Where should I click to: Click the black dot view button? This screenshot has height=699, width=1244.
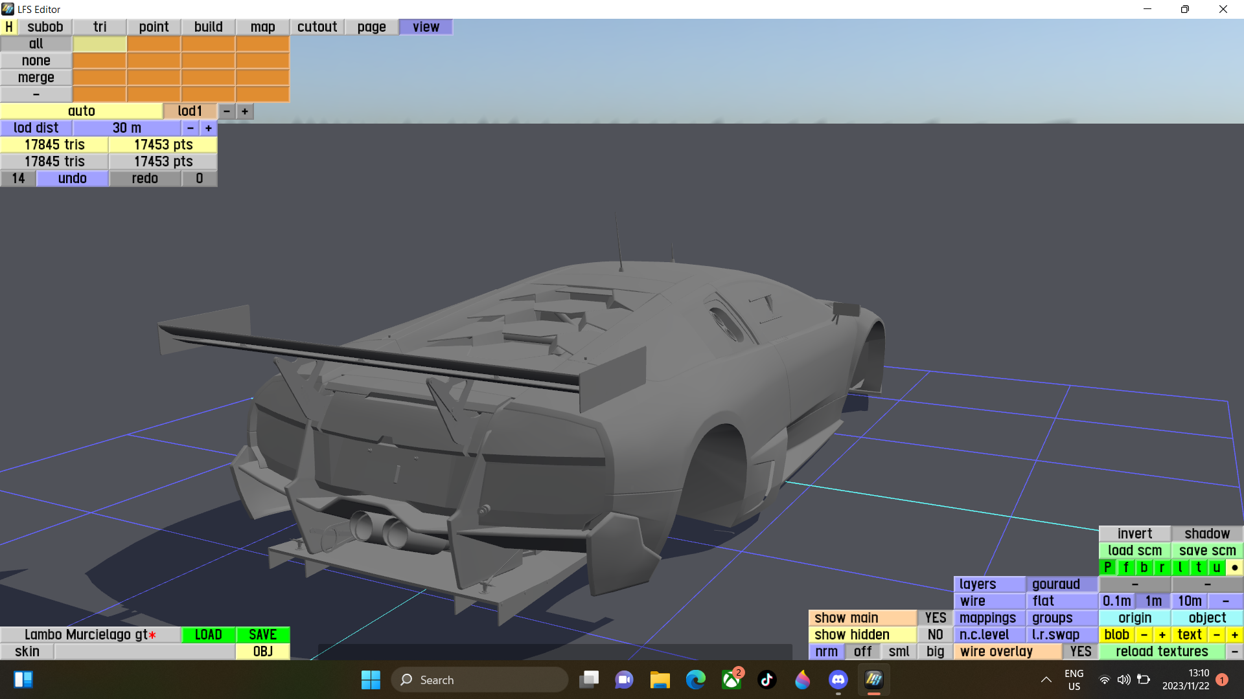pos(1235,568)
